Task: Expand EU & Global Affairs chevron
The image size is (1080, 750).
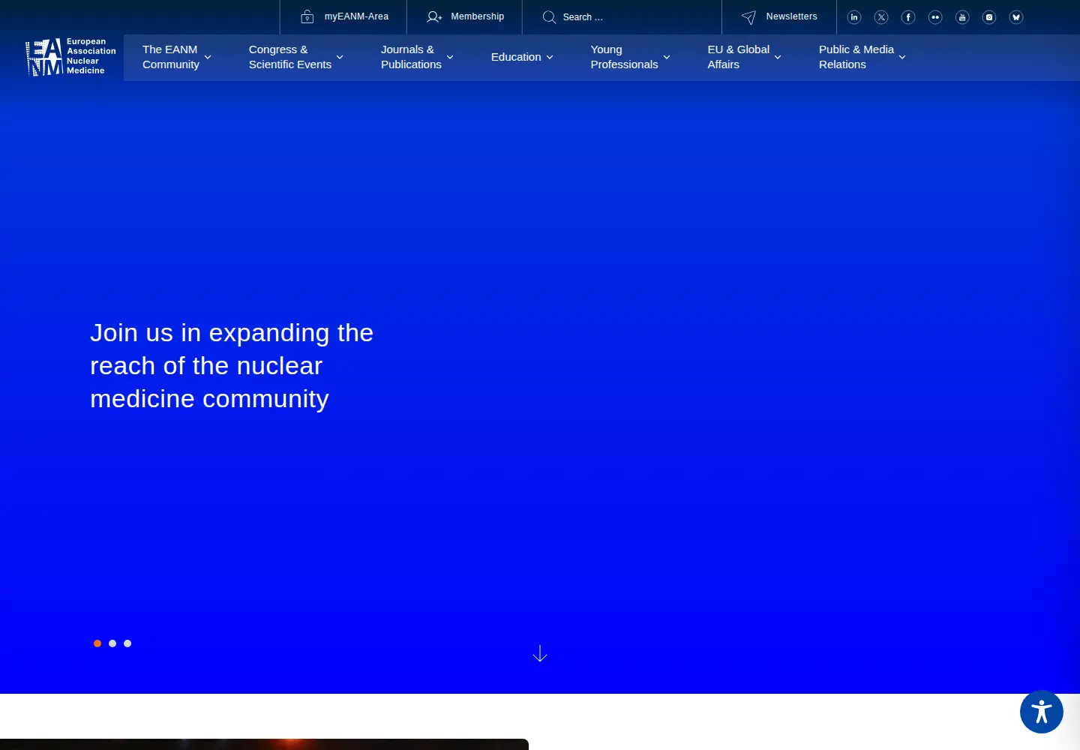Action: (x=778, y=57)
